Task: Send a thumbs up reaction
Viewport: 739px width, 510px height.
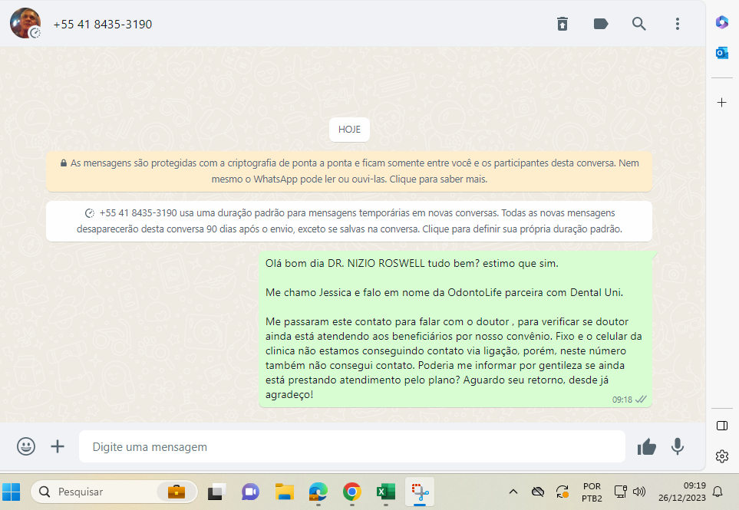Action: tap(646, 446)
